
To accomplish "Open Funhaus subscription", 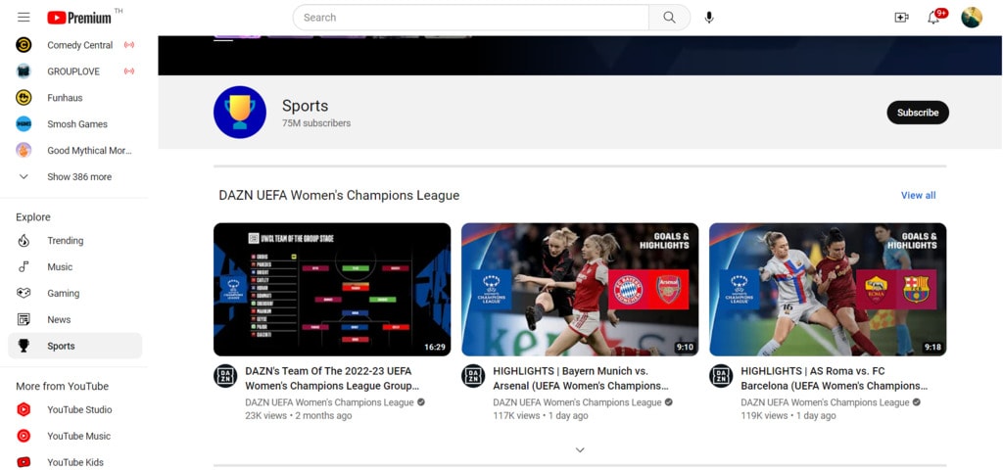I will [74, 97].
